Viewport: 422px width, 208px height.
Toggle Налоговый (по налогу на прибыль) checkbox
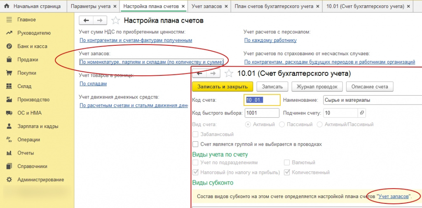(x=195, y=172)
